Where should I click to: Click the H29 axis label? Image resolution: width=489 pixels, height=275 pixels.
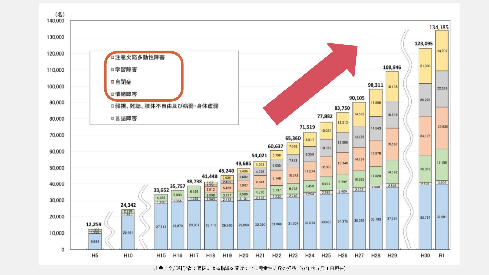(x=392, y=255)
